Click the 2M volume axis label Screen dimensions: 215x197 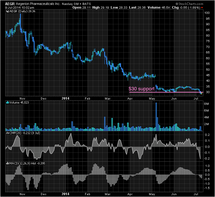coord(206,124)
